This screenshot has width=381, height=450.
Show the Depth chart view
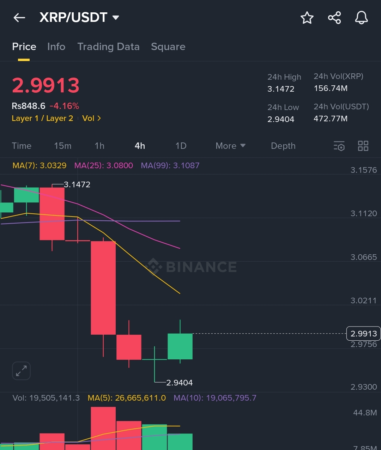tap(283, 146)
